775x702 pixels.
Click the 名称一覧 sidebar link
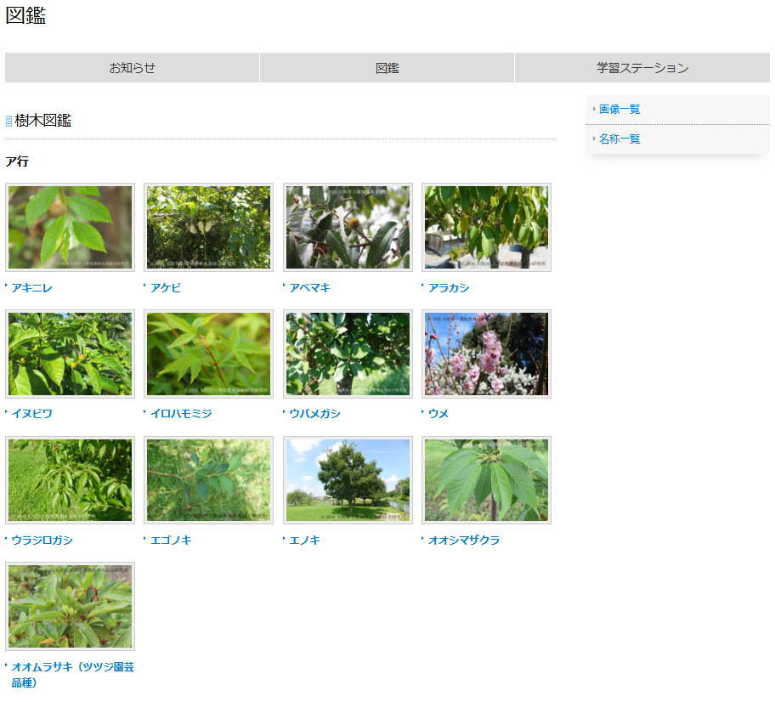(619, 139)
